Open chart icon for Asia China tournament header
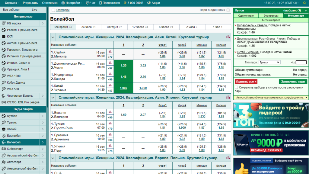This screenshot has width=309, height=174. click(x=228, y=37)
